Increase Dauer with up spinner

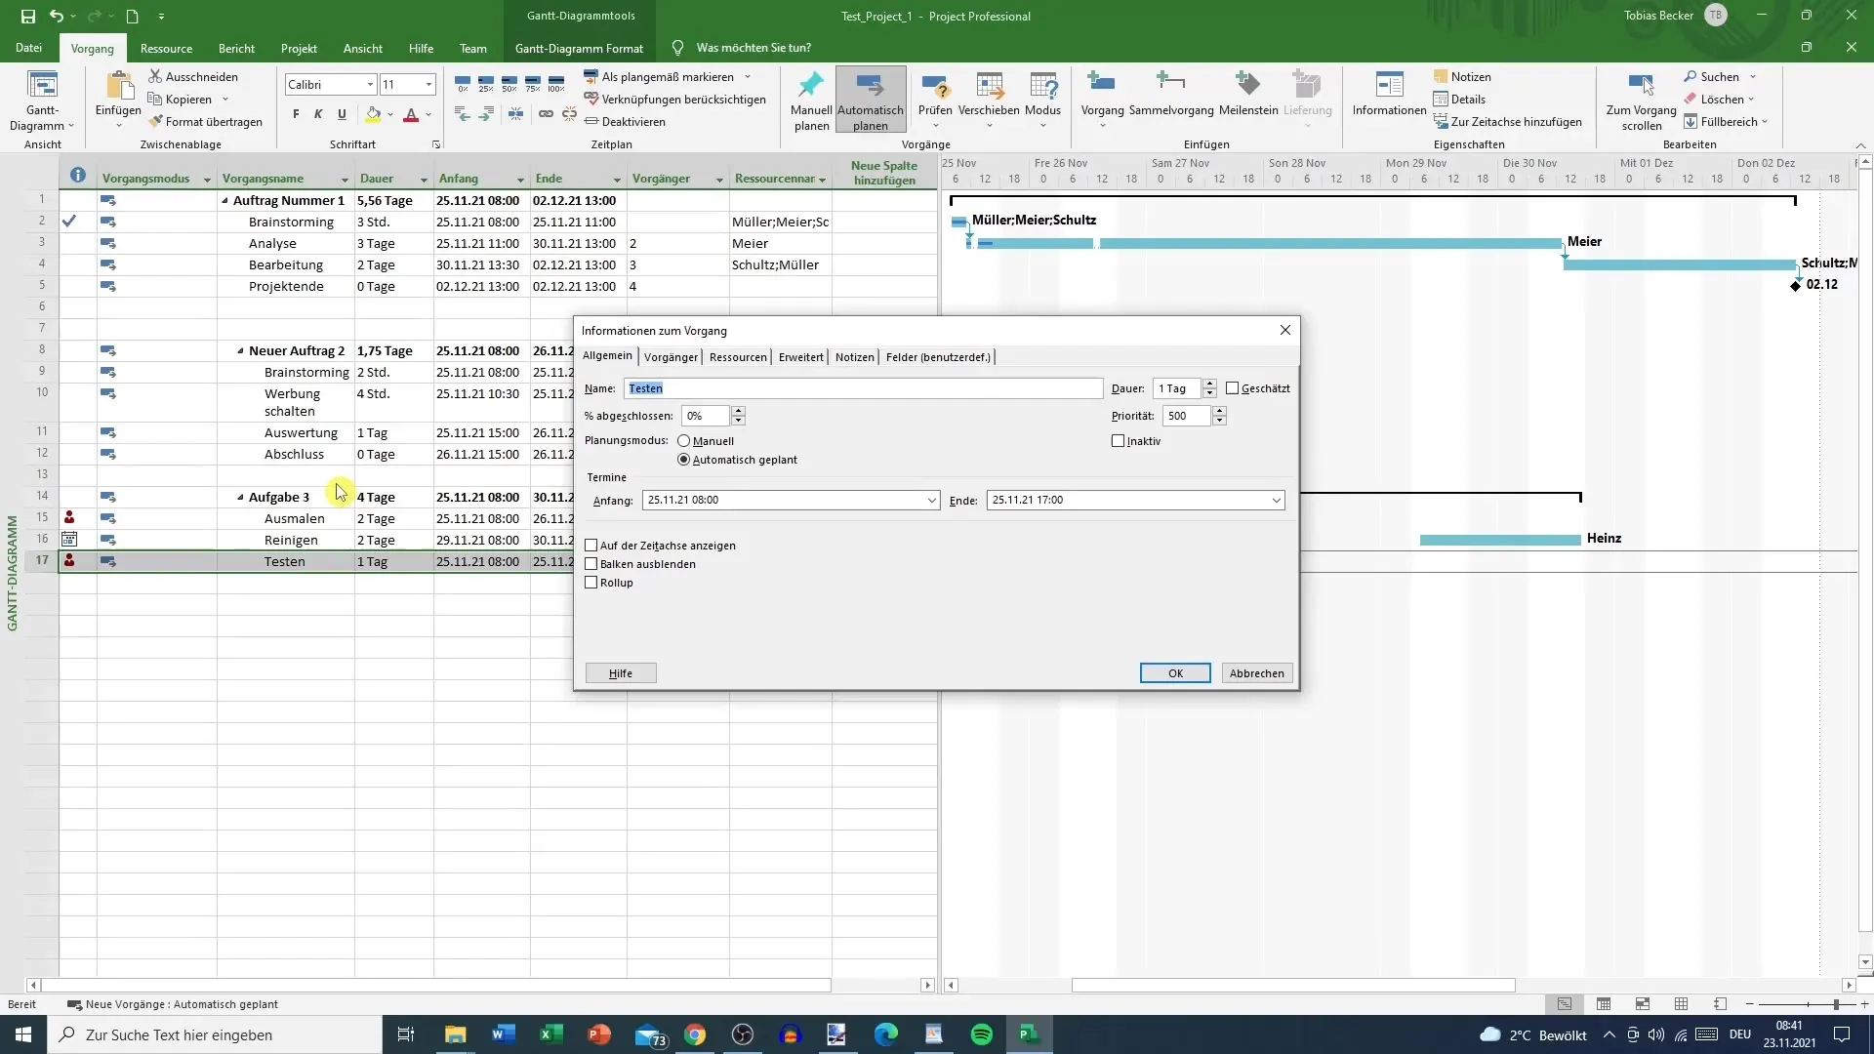(x=1209, y=384)
